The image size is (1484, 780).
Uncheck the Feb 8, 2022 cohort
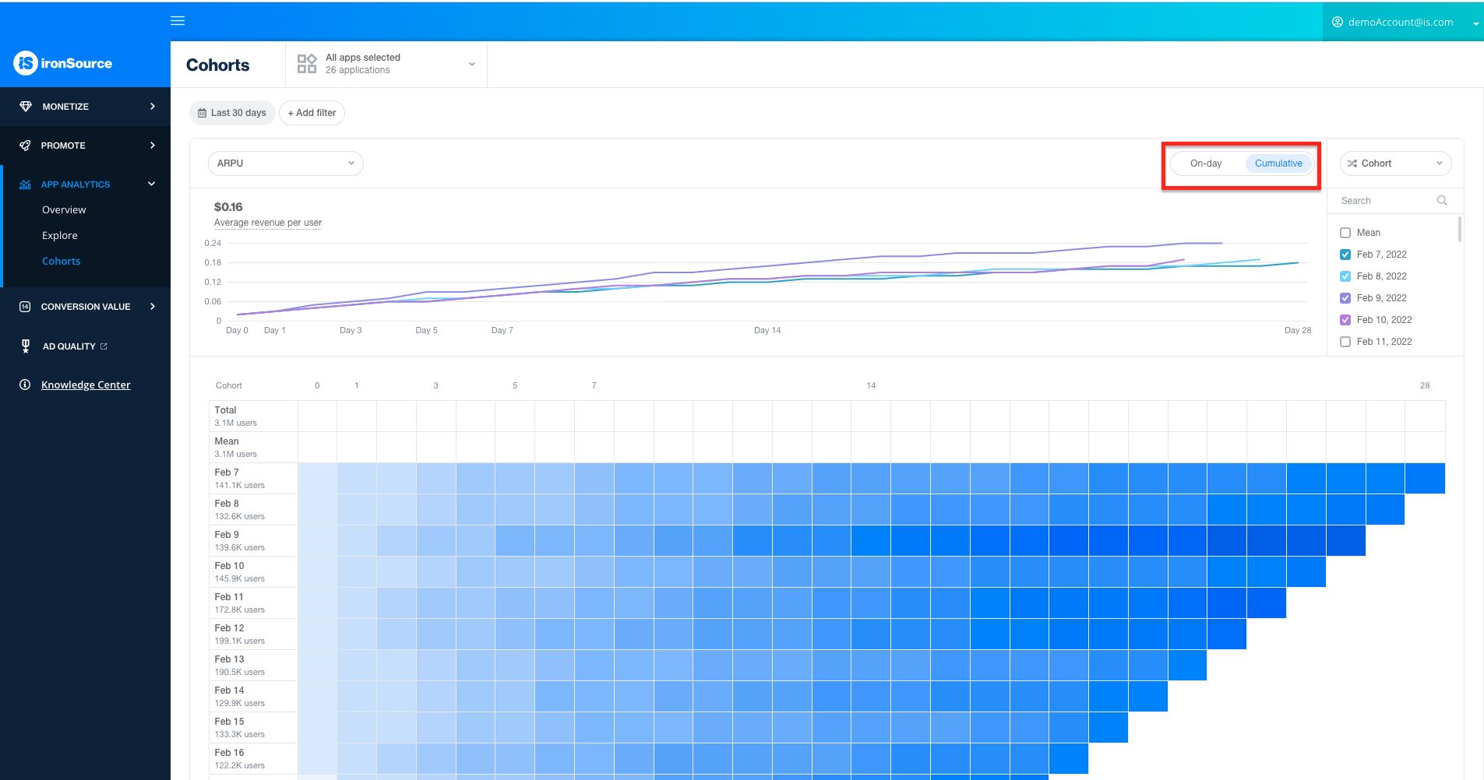[1345, 276]
